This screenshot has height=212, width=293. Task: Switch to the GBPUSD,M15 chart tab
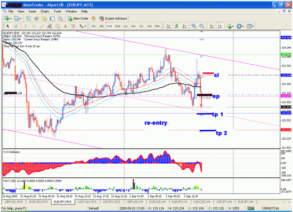(x=14, y=202)
